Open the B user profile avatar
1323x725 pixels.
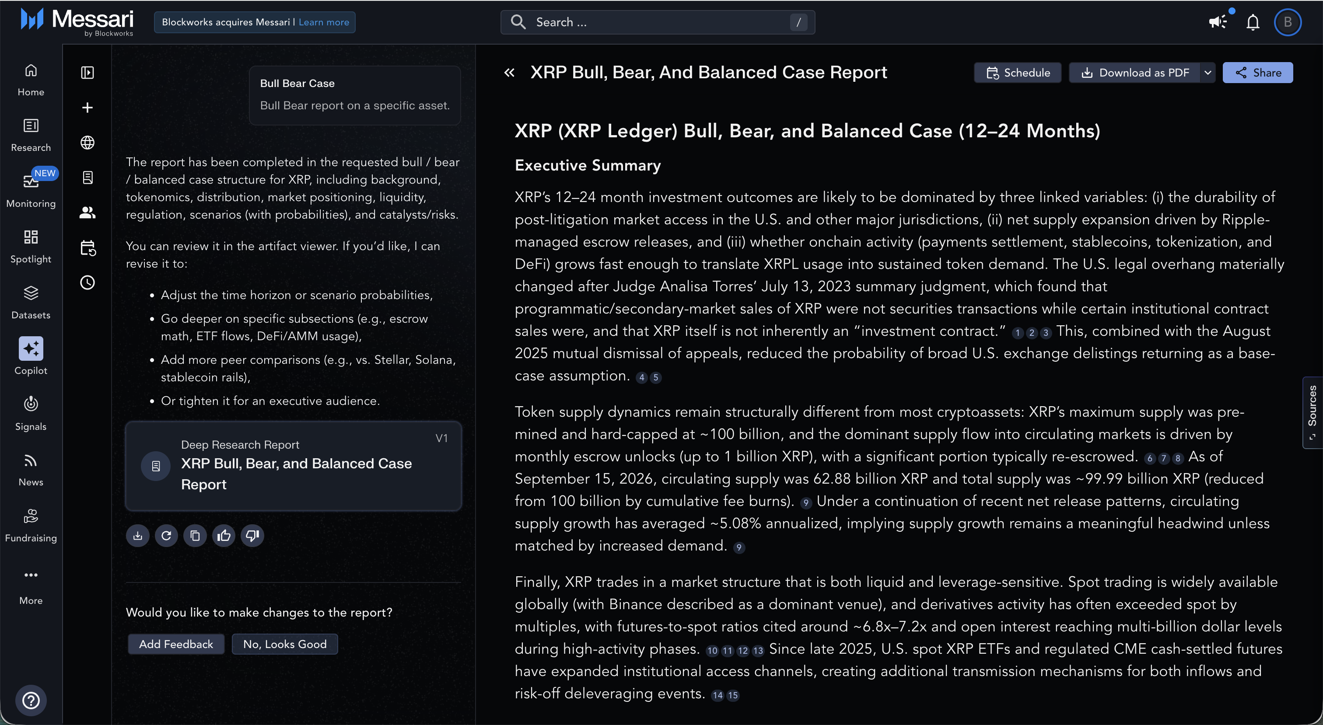[1288, 22]
